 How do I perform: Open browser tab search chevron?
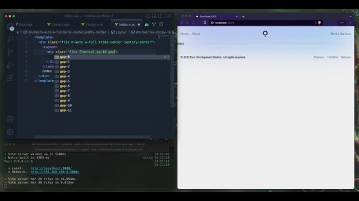351,16
